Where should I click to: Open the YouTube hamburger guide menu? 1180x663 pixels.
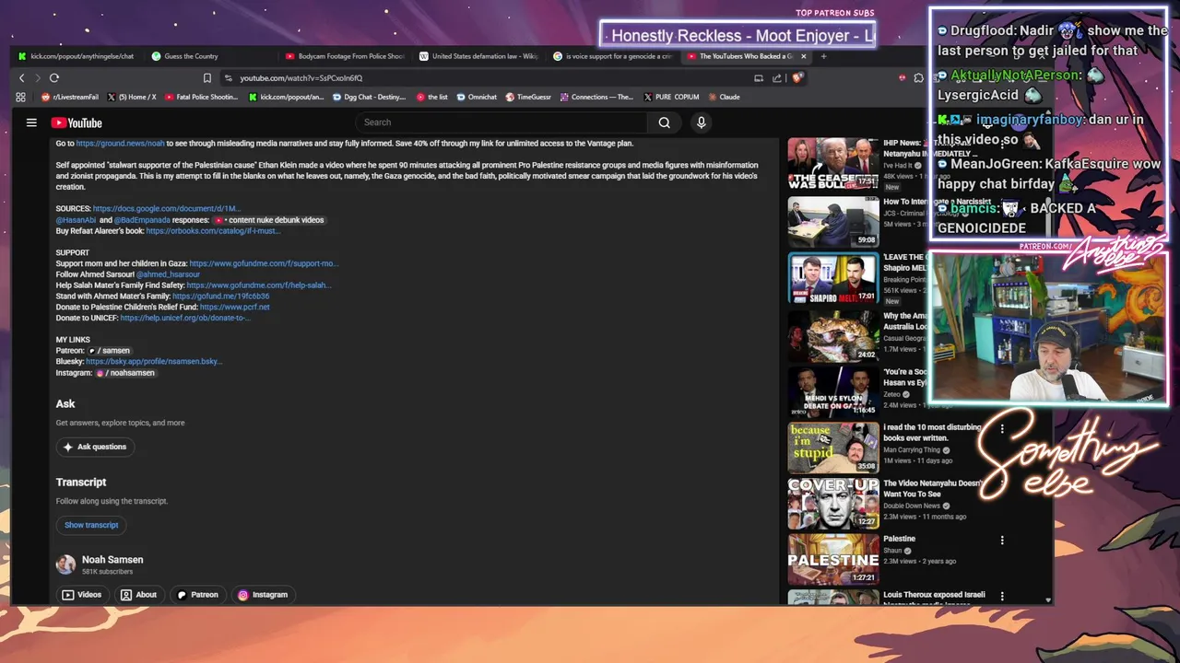31,122
